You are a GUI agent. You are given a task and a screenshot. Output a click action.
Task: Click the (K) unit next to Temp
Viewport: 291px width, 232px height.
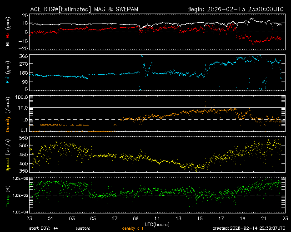click(8, 189)
